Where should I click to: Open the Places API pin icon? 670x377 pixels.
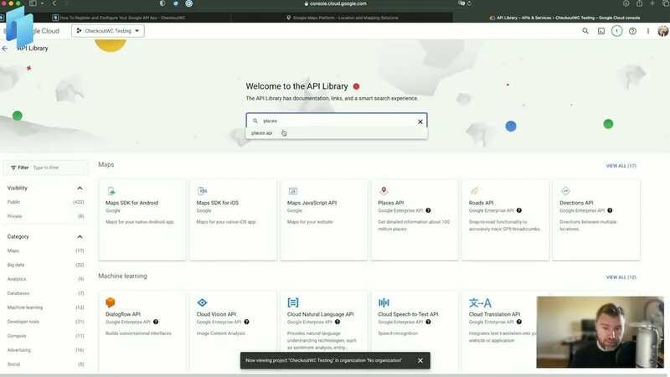(x=384, y=191)
